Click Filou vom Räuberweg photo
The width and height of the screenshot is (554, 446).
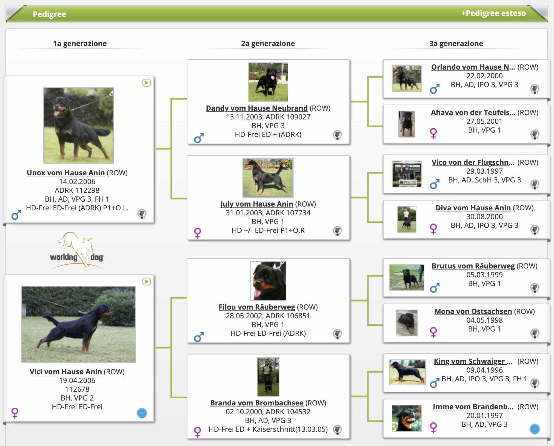click(268, 281)
